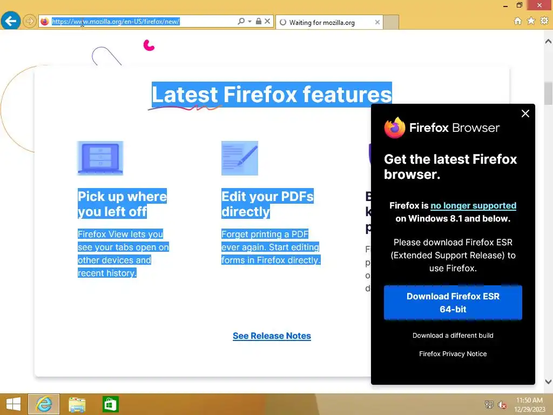Close the mozilla.org tab
The image size is (553, 415).
point(377,22)
